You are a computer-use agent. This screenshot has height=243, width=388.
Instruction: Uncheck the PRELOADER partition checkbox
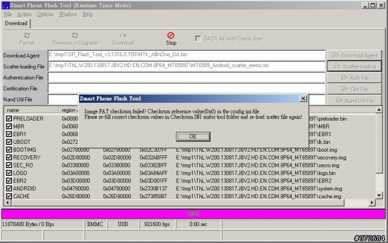(8, 119)
